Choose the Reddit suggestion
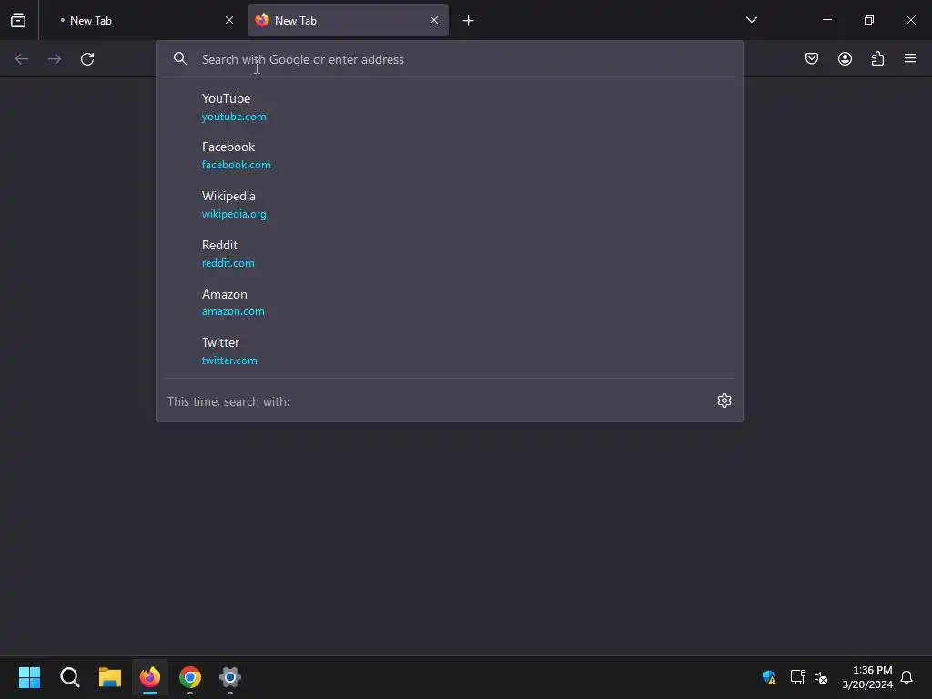 pyautogui.click(x=450, y=254)
